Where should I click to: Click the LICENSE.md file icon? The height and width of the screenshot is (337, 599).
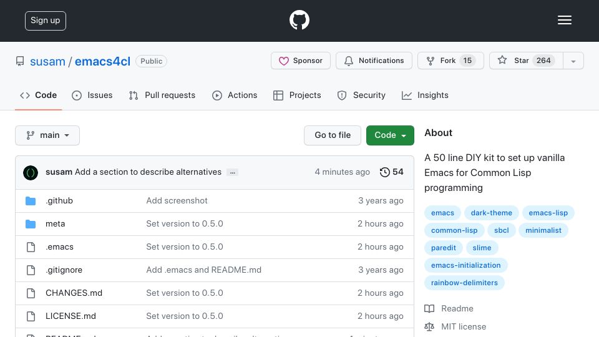coord(31,316)
